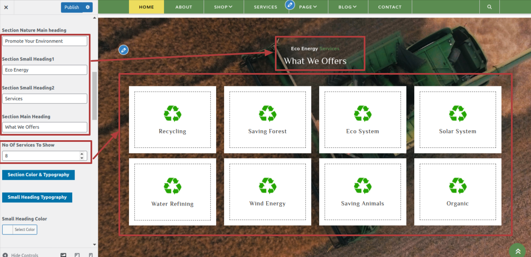Open Small Heading Color Select Color picker

coord(20,229)
